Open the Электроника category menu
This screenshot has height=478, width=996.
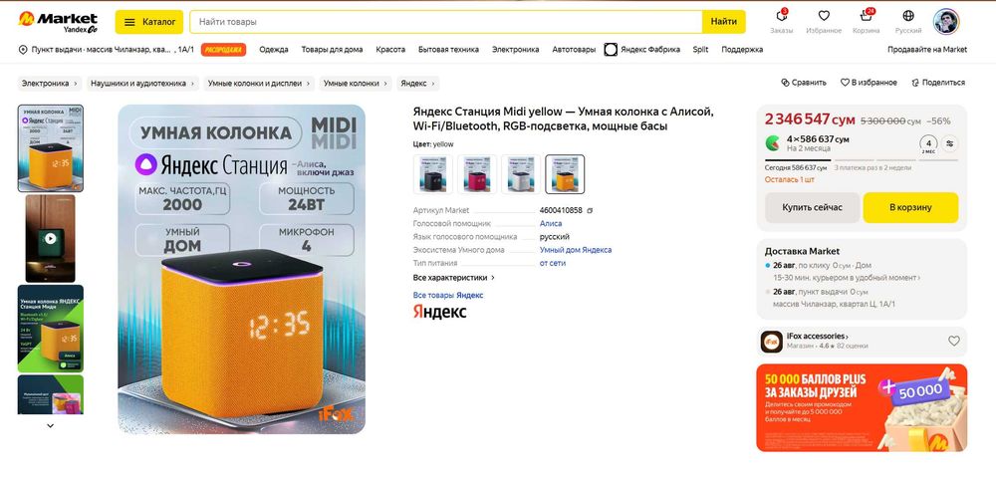(x=515, y=50)
